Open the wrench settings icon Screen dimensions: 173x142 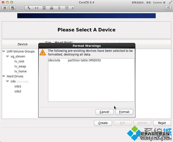[x=29, y=8]
